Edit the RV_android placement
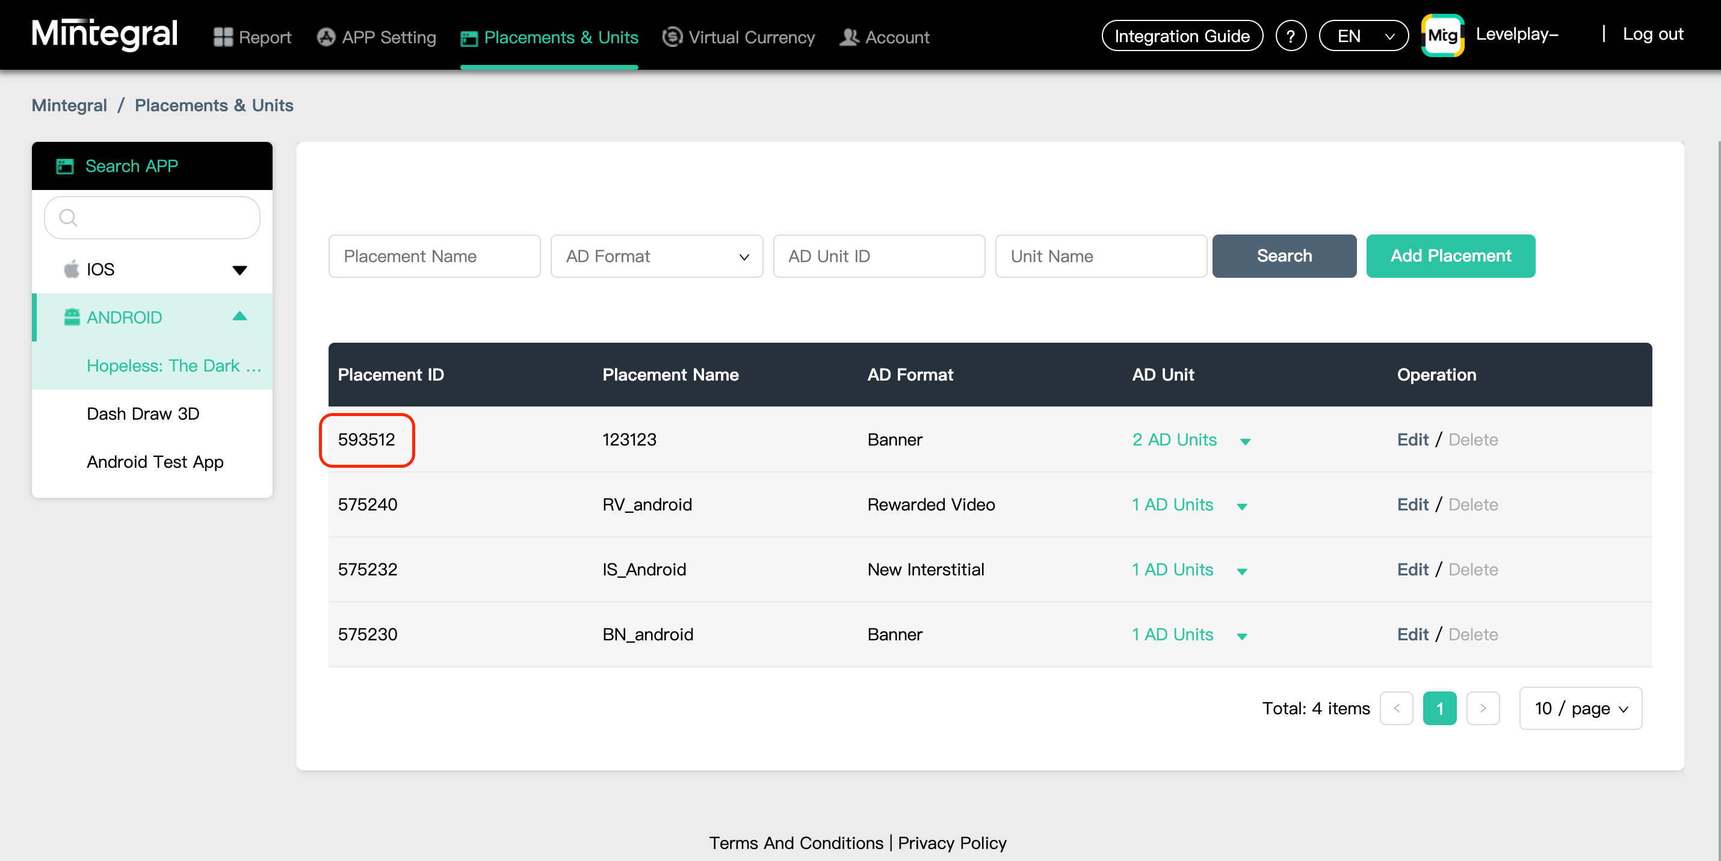The image size is (1721, 861). [1412, 504]
